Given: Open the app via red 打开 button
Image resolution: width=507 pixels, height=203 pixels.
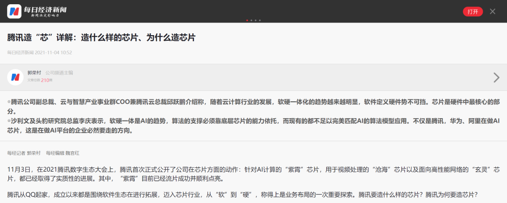Looking at the screenshot, I should (x=473, y=12).
